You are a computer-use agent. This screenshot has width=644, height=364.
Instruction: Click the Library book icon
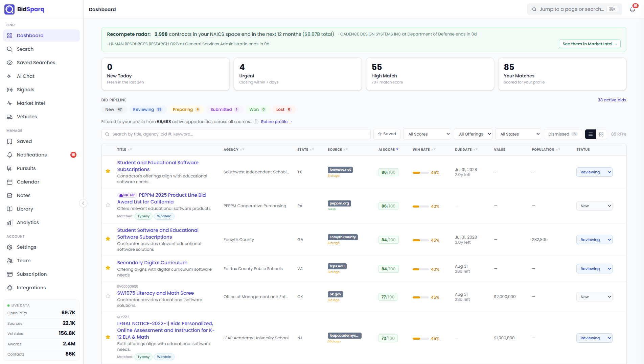(9, 209)
